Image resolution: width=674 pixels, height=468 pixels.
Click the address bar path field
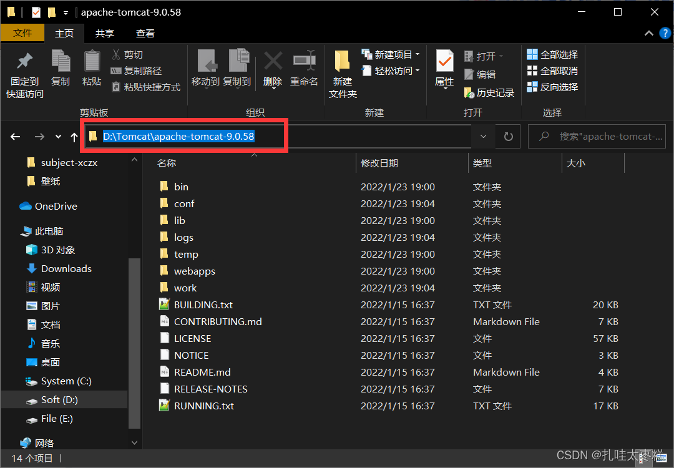pos(278,137)
